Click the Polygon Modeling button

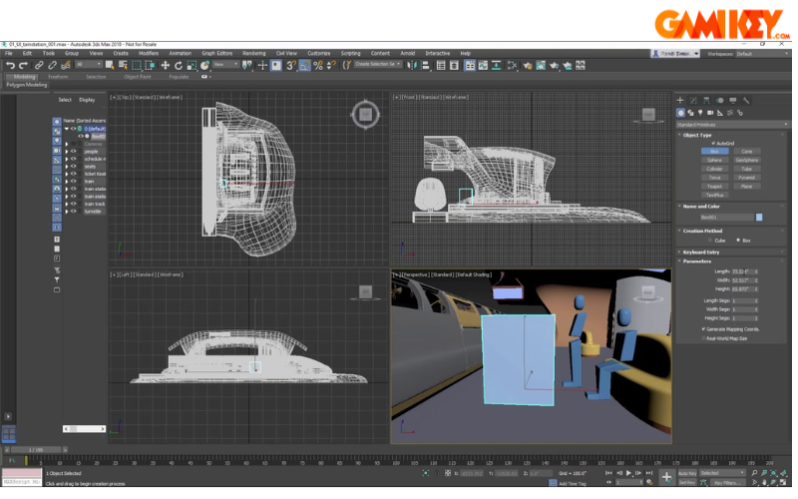(27, 85)
